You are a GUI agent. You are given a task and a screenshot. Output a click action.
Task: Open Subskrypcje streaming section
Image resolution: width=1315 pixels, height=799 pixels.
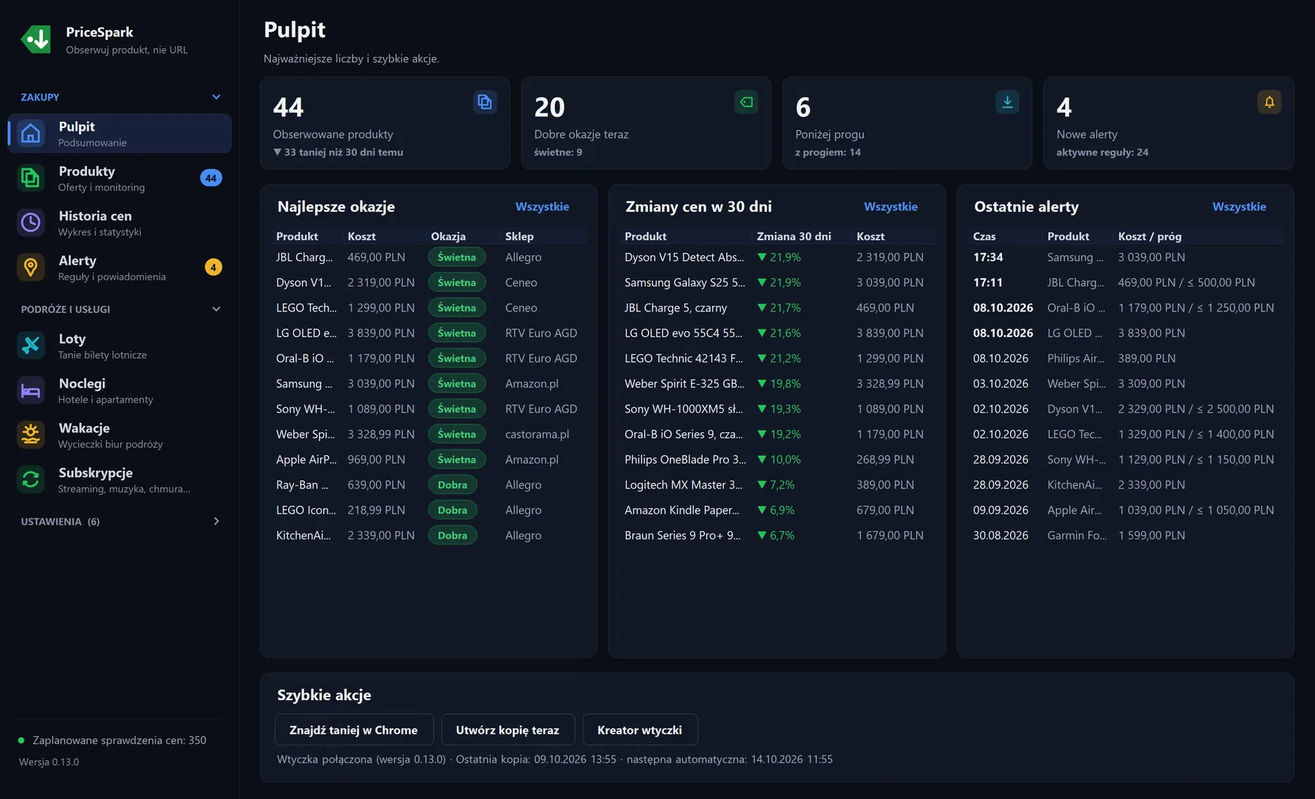(x=120, y=480)
